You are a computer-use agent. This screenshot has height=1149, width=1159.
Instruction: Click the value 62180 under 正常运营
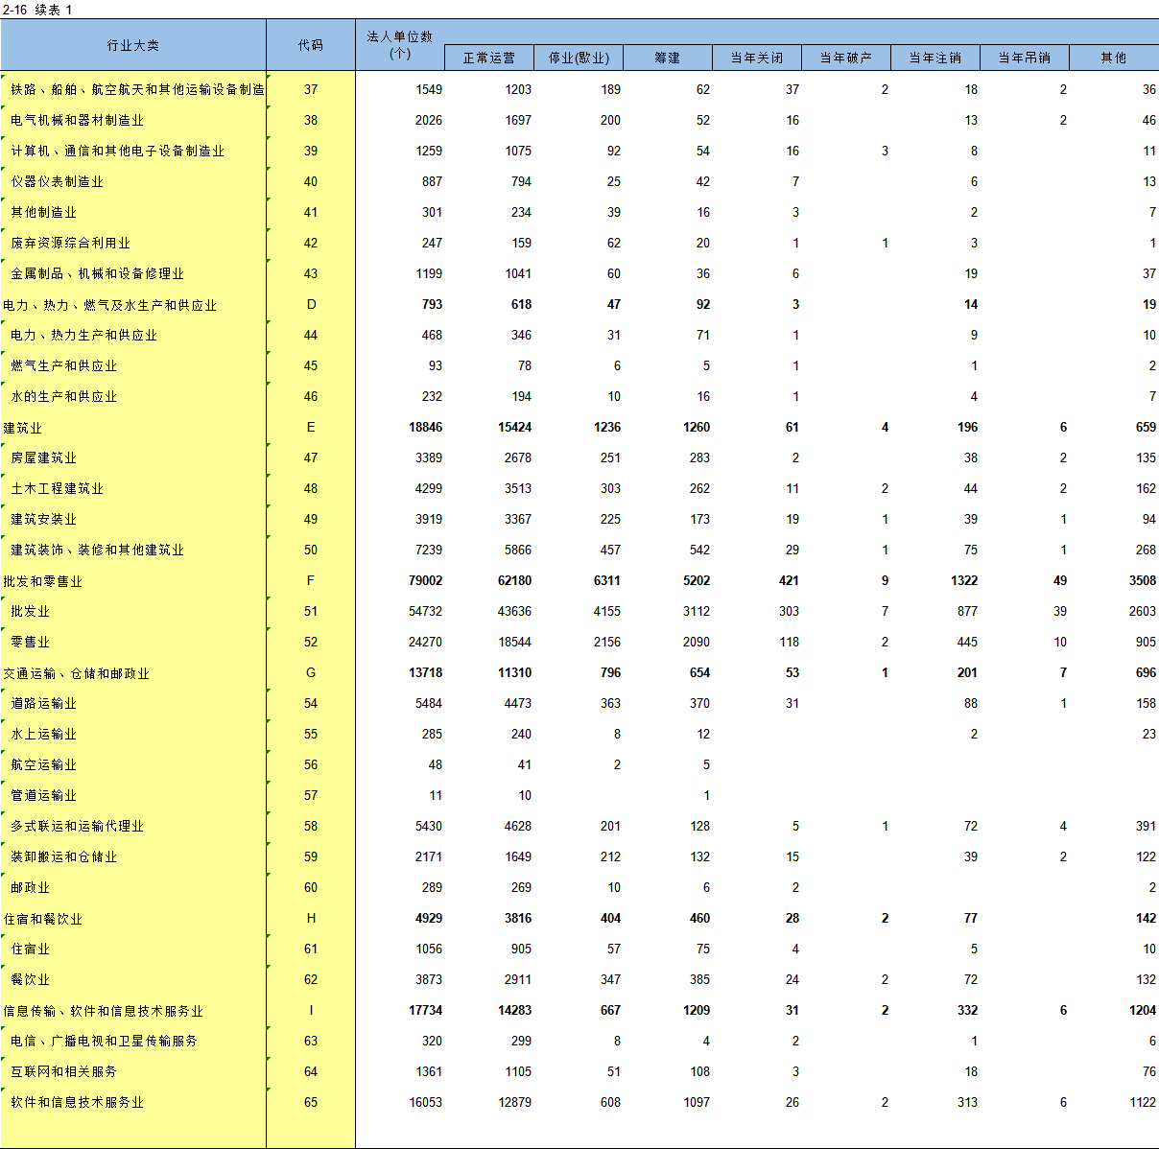click(514, 580)
